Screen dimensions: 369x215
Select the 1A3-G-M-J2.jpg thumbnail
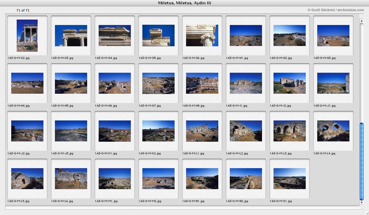pyautogui.click(x=27, y=131)
